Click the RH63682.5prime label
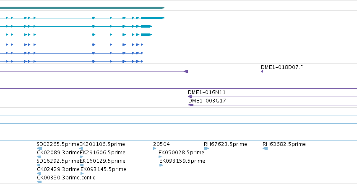357x184 pixels. tap(284, 144)
